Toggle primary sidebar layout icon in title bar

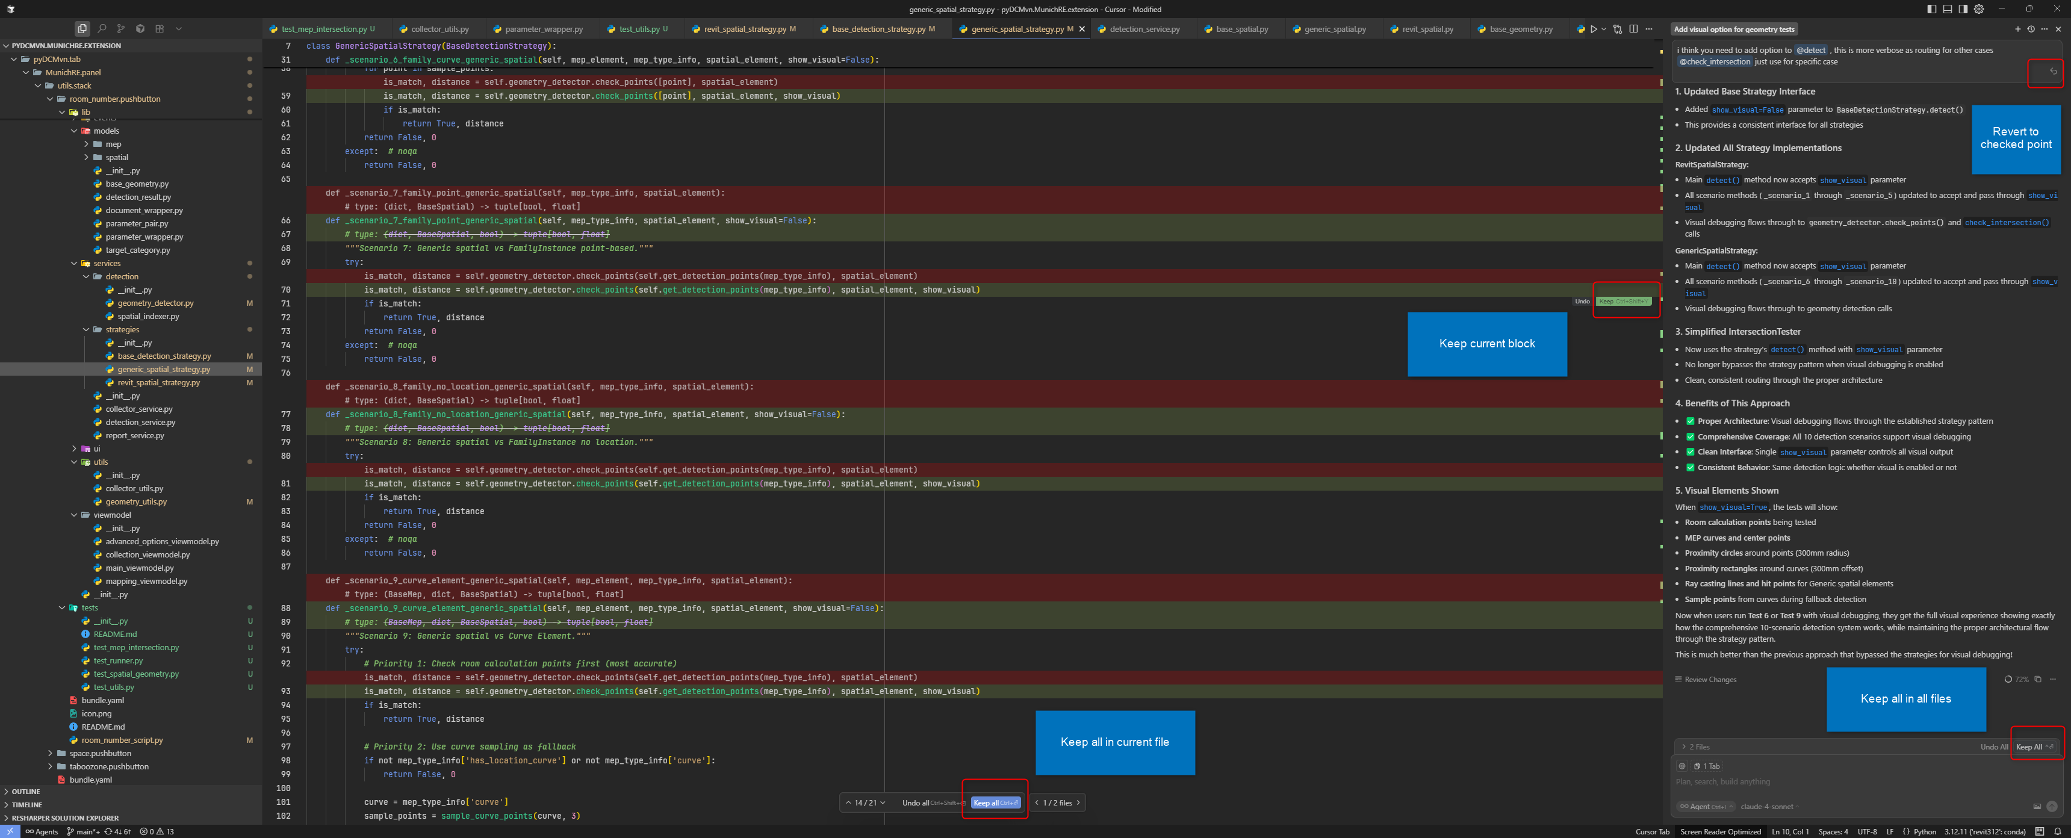[x=1931, y=9]
